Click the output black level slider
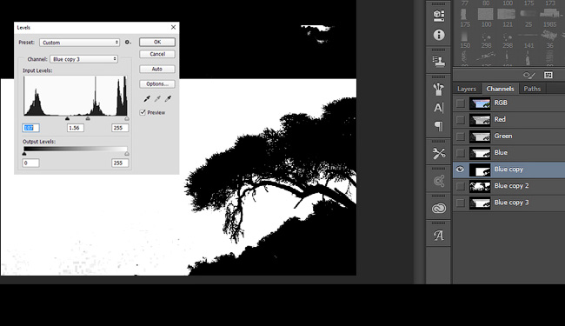Image resolution: width=565 pixels, height=326 pixels. point(24,154)
